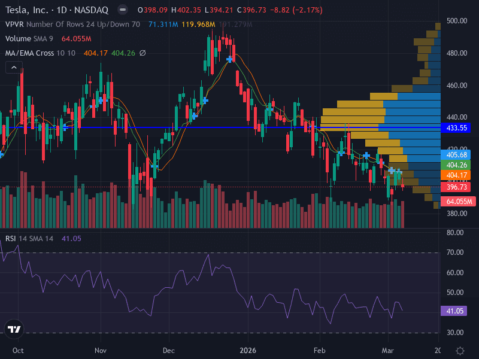479x359 pixels.
Task: Select the RSI 14 SMA 14 indicator label
Action: point(29,239)
